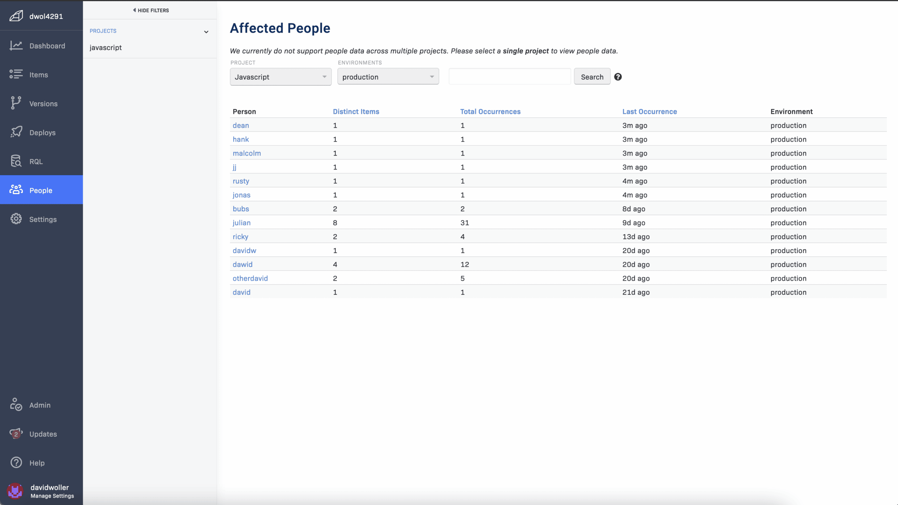Click the Deploys rocket icon
Screen dimensions: 898x505
pyautogui.click(x=16, y=132)
